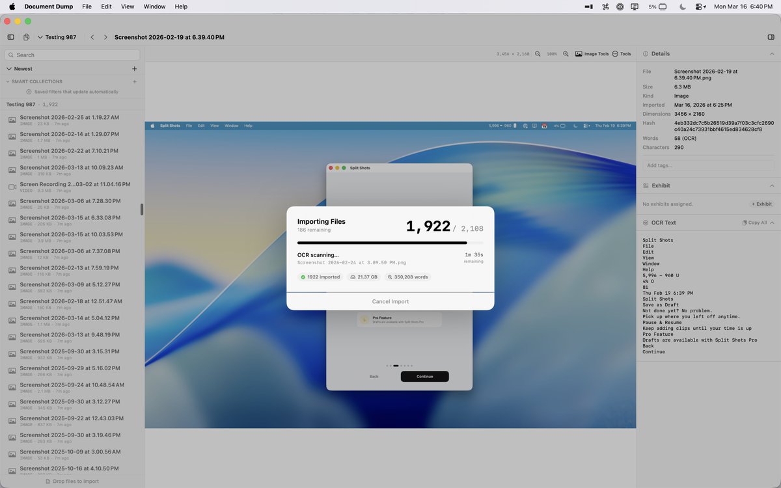Select Screenshot 2026-02-25 at 1.19.27 AM
The width and height of the screenshot is (781, 488).
tap(72, 120)
